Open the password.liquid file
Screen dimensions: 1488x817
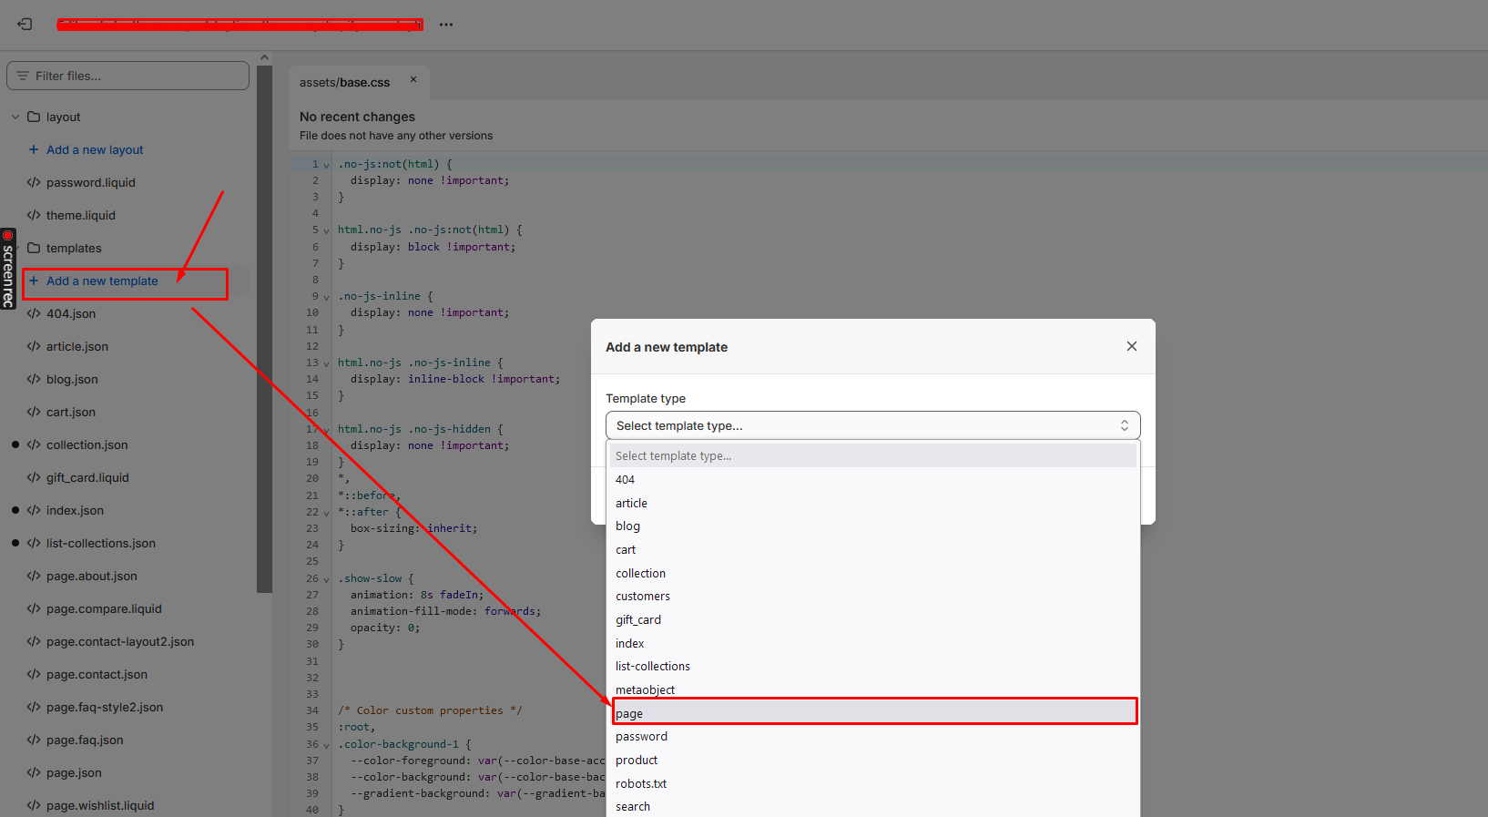pyautogui.click(x=91, y=182)
